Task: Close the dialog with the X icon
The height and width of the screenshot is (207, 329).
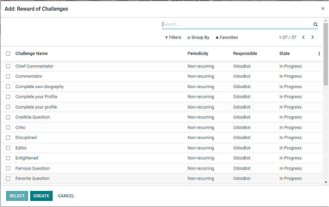Action: 323,8
